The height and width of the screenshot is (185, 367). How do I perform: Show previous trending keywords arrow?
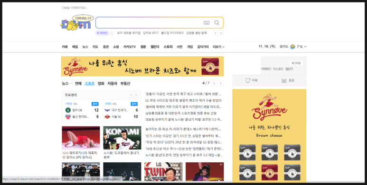coord(216,33)
